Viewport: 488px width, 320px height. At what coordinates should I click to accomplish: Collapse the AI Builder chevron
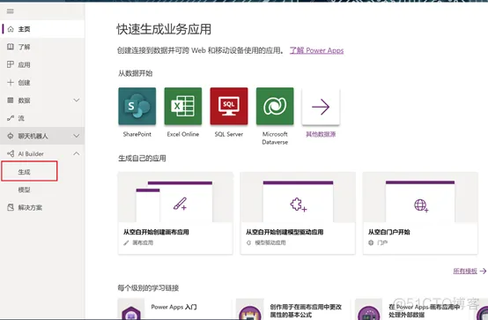[77, 153]
